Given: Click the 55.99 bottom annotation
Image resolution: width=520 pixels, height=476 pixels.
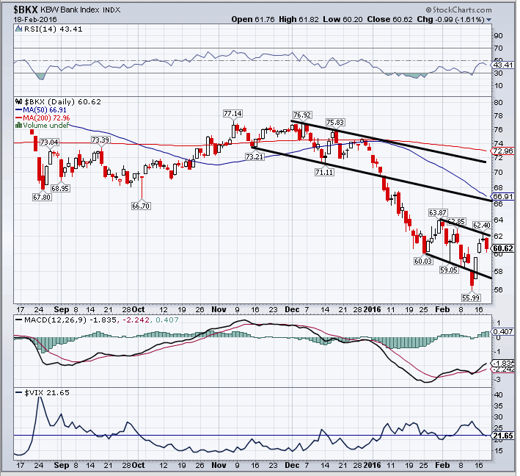Looking at the screenshot, I should coord(472,297).
